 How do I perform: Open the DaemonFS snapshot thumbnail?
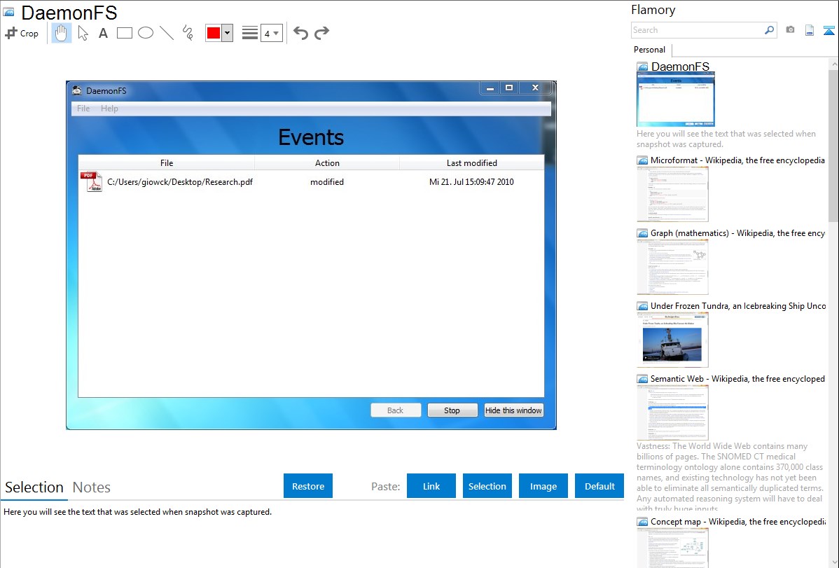click(676, 99)
